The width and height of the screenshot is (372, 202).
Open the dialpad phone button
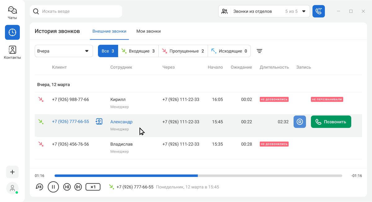pos(318,11)
